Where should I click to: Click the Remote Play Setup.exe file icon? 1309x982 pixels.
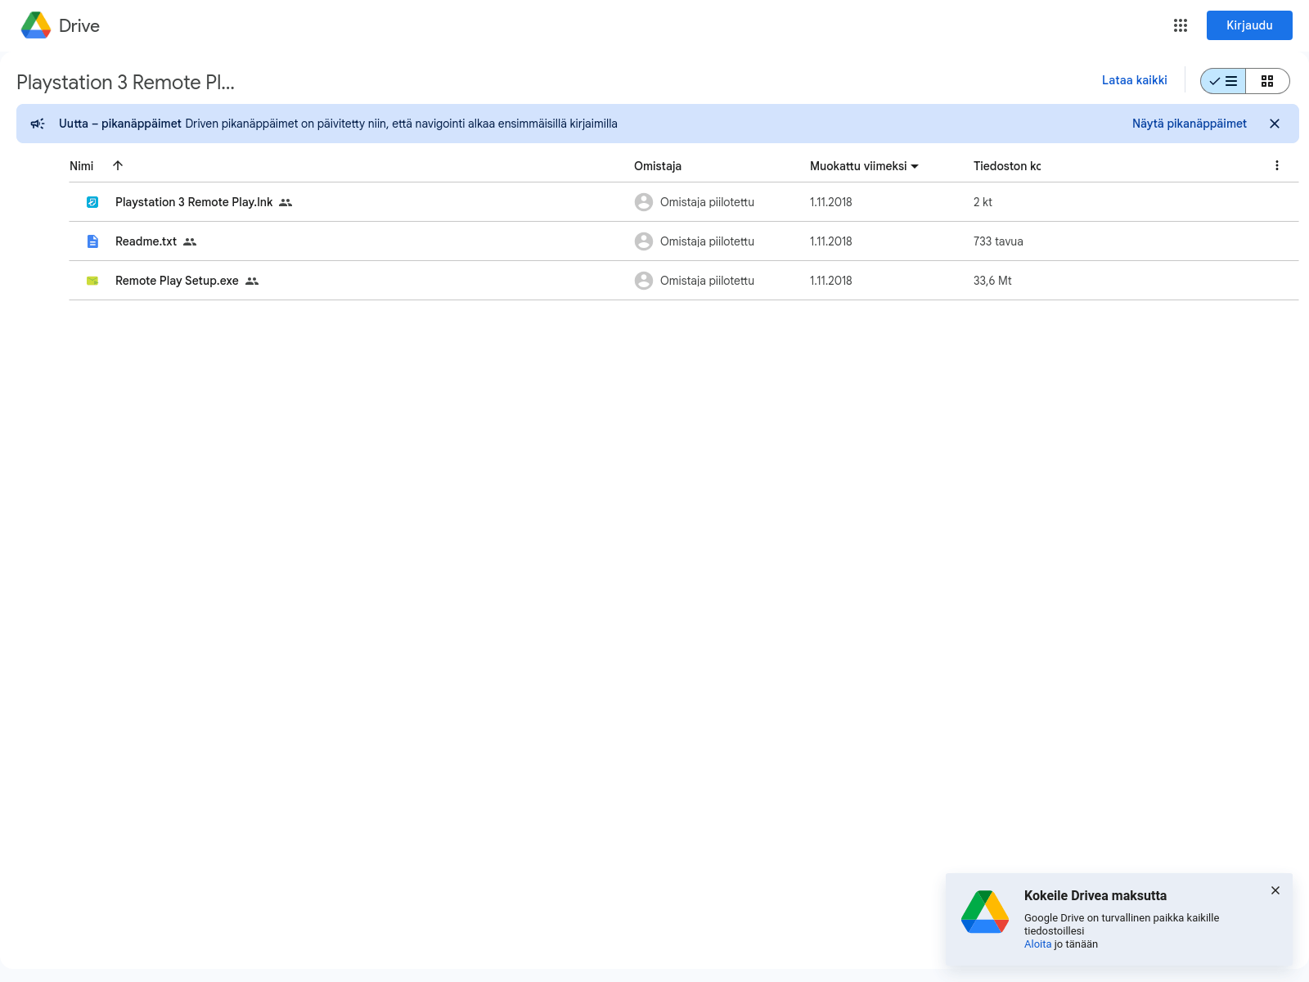tap(92, 281)
